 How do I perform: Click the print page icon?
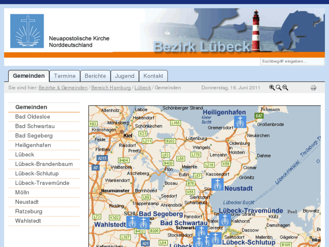(x=313, y=87)
